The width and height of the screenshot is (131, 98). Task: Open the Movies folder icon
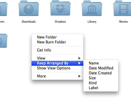[x=122, y=8]
